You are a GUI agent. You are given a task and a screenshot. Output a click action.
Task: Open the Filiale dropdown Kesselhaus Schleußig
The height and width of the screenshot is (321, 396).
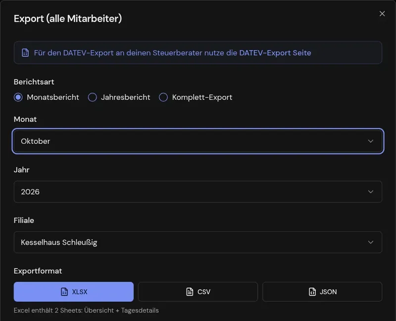[198, 242]
